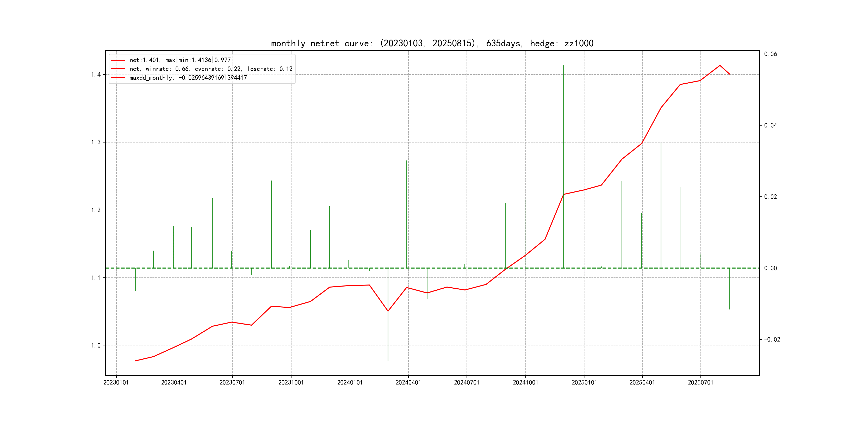Click the 0.00 right axis tick label
The height and width of the screenshot is (422, 844).
pos(770,268)
